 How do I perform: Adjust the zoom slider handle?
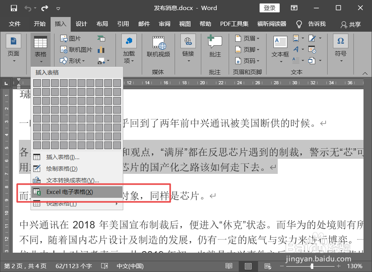coord(312,266)
